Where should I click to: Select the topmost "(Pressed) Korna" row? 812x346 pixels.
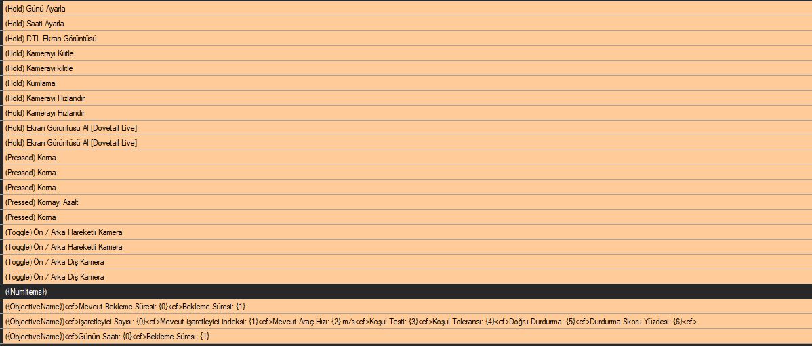pos(31,158)
